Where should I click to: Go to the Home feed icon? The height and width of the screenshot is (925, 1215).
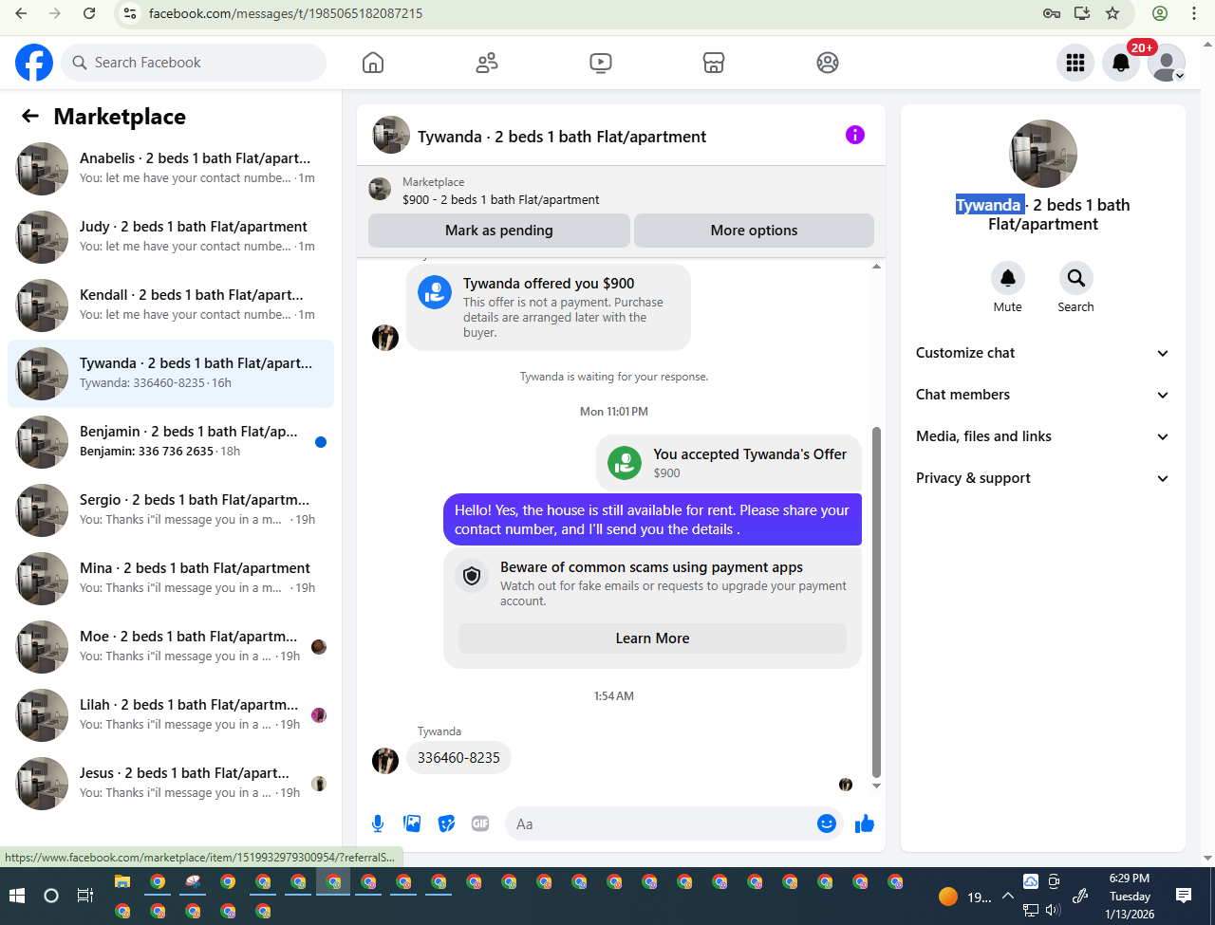pyautogui.click(x=373, y=63)
